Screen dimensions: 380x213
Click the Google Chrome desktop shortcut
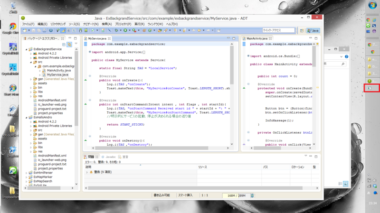coord(13,28)
